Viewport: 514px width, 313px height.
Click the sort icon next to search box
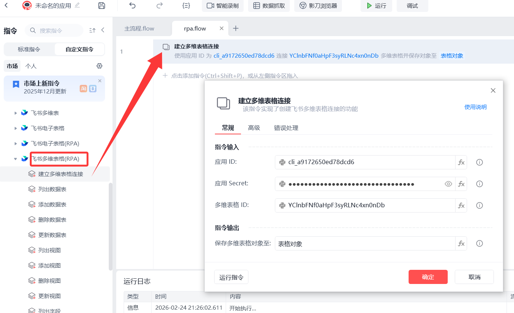click(92, 30)
